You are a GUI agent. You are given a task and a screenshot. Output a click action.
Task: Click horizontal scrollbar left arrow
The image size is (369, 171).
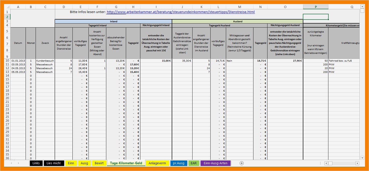tap(326, 163)
